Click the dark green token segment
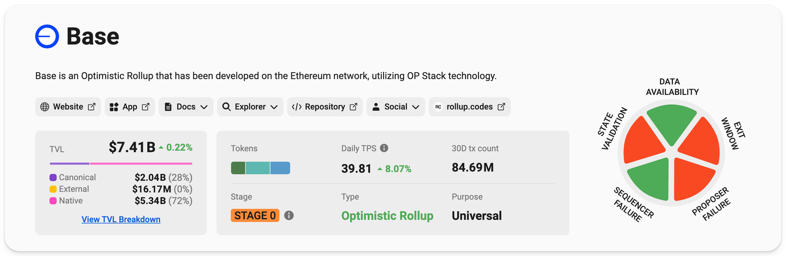This screenshot has width=786, height=256. pos(238,168)
